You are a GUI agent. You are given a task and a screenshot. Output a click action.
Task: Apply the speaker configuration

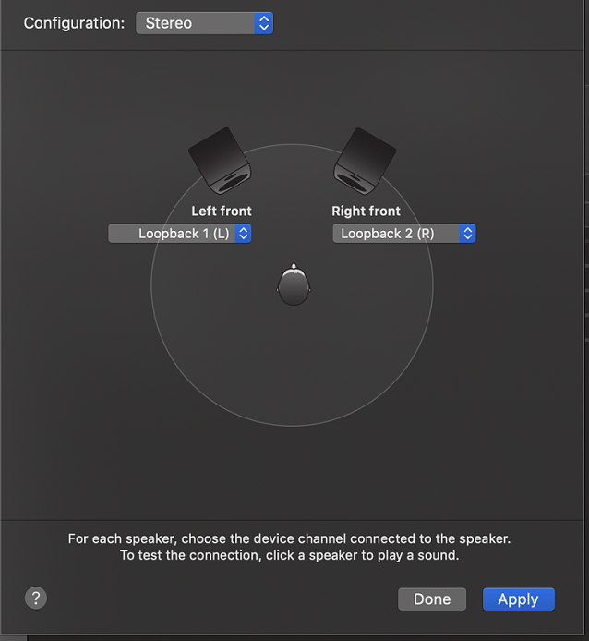pyautogui.click(x=518, y=599)
